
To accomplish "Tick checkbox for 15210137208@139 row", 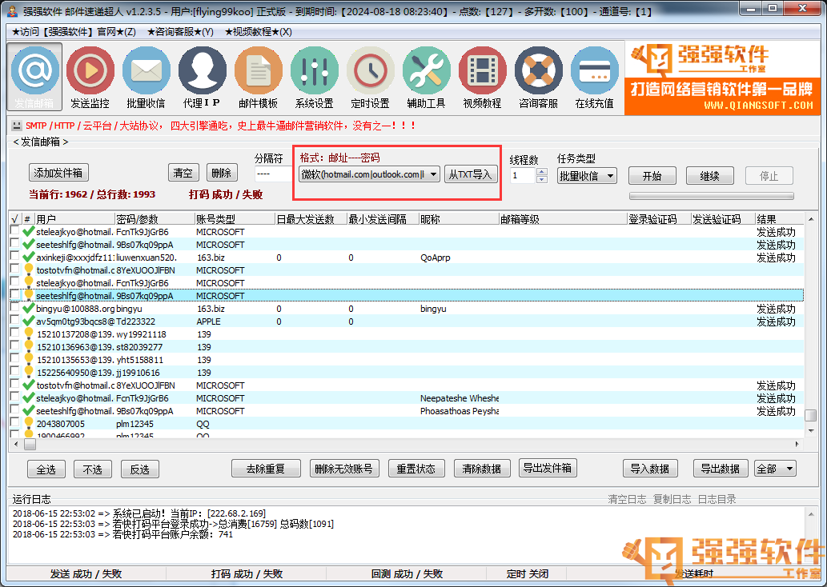I will (x=14, y=333).
